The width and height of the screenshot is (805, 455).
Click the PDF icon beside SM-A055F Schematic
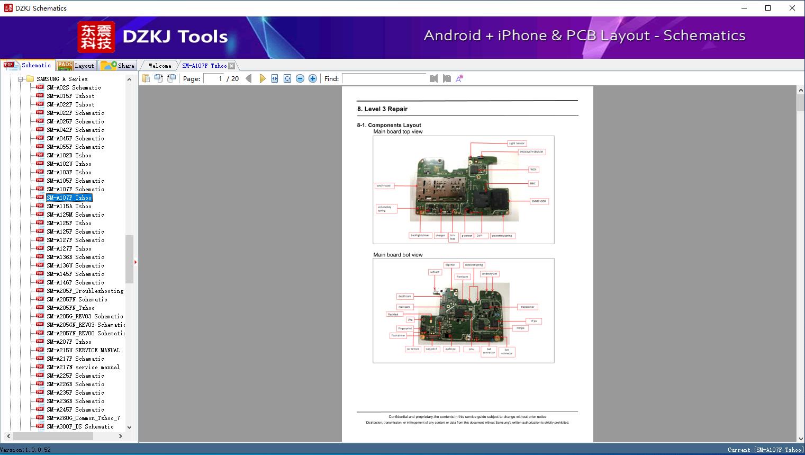(40, 146)
